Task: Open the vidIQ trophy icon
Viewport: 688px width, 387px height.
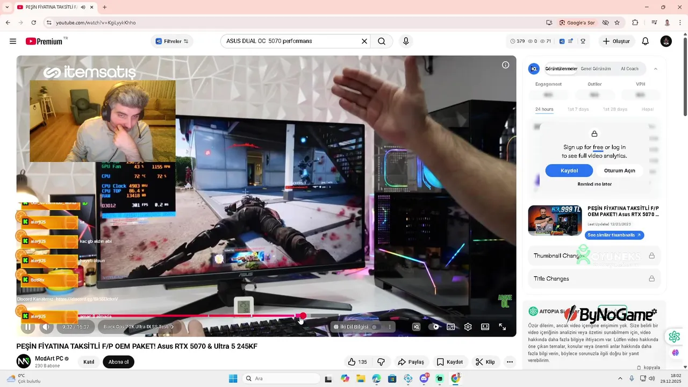Action: point(582,41)
